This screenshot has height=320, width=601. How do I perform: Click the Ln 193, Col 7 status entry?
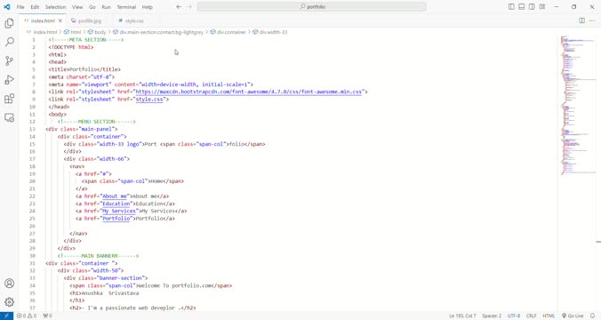coord(462,316)
